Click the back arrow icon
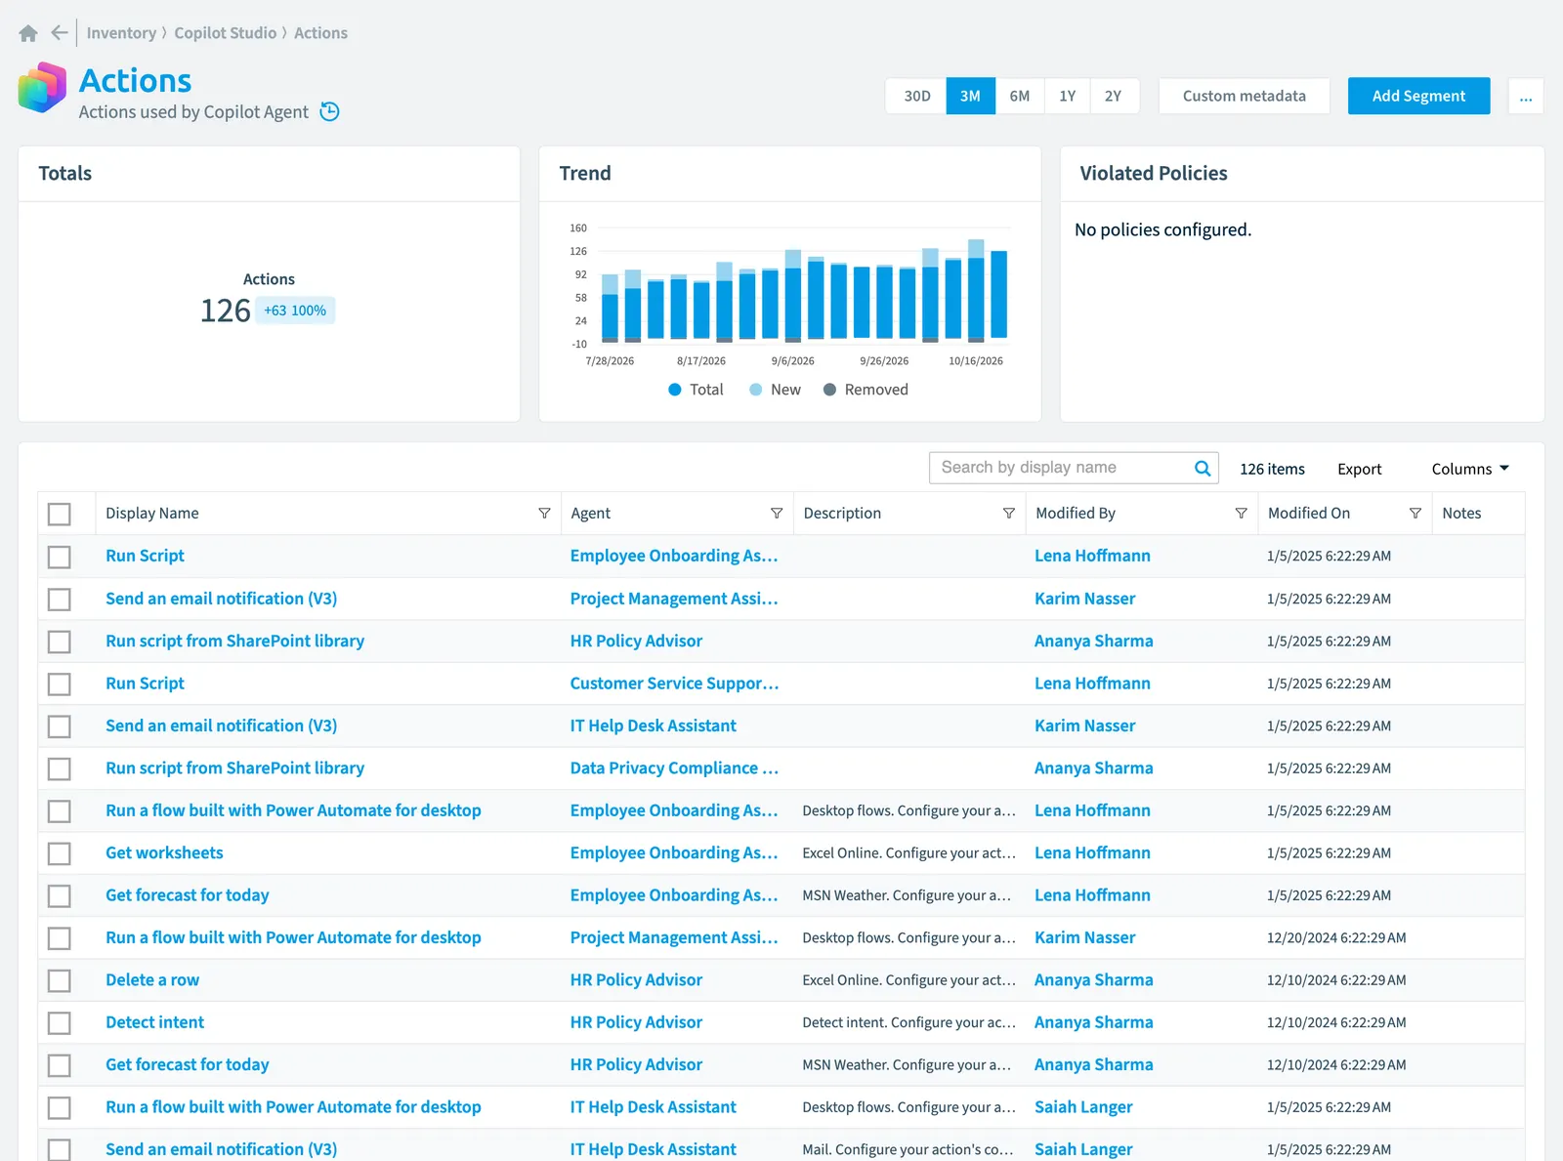The height and width of the screenshot is (1161, 1563). click(59, 33)
